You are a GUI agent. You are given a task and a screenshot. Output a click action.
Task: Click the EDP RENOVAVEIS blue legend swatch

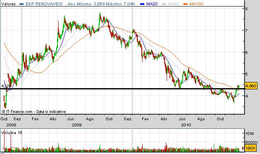[22, 4]
